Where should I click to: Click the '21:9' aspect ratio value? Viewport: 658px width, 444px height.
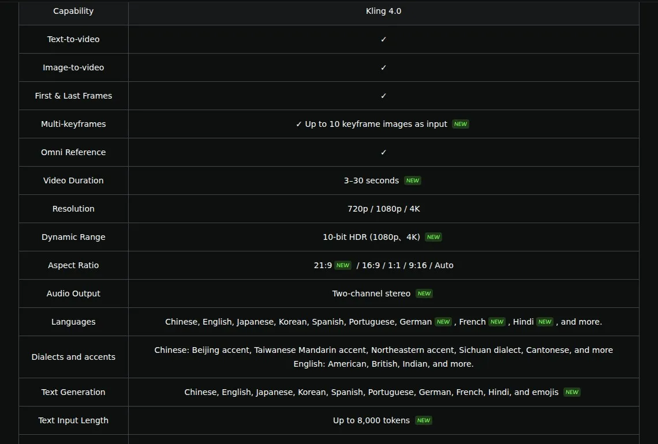point(323,265)
